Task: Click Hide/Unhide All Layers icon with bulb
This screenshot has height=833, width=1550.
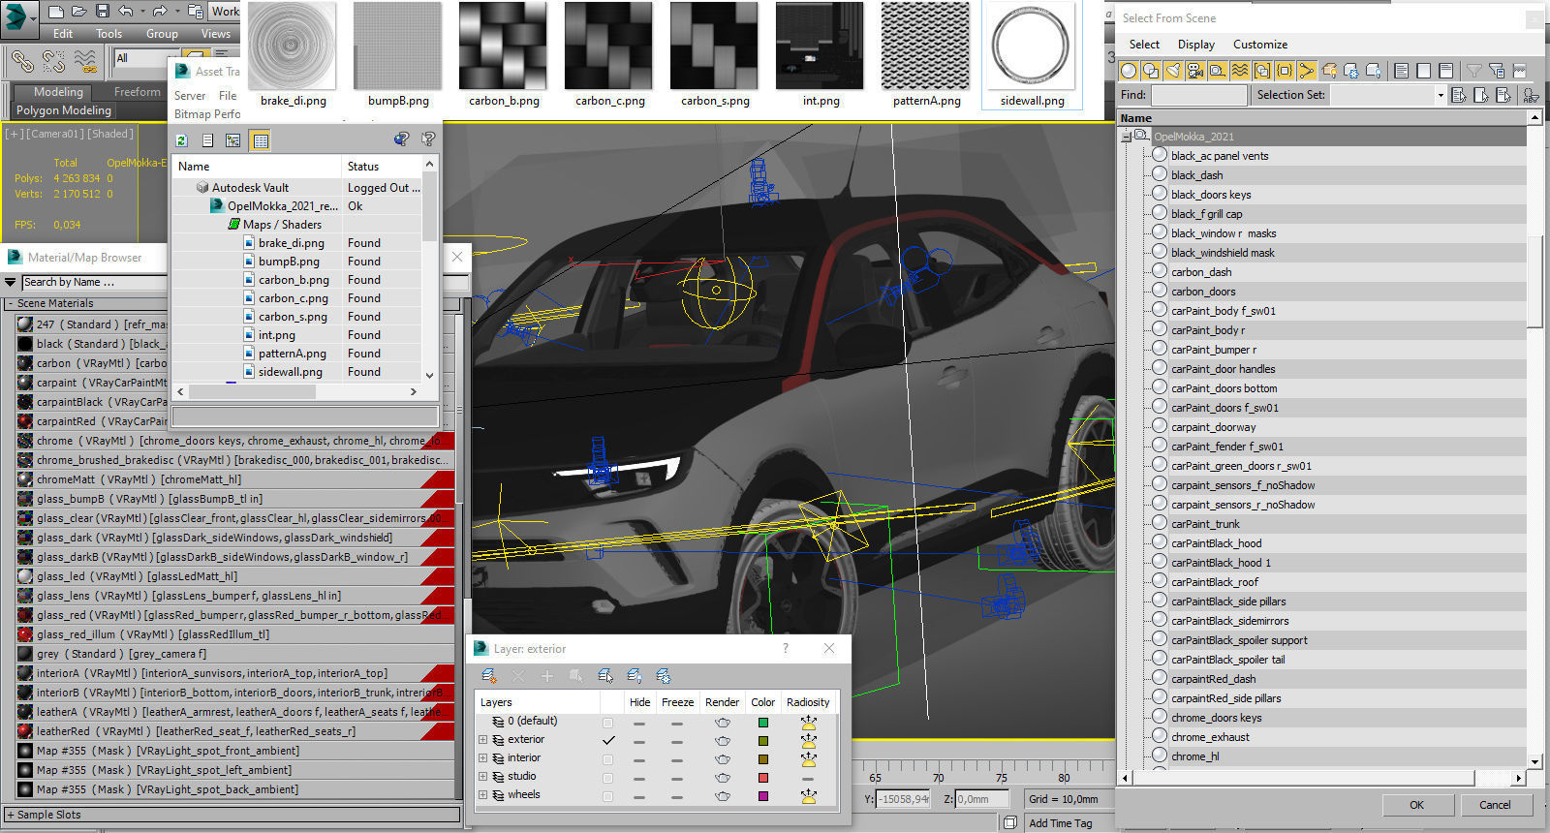Action: tap(635, 676)
